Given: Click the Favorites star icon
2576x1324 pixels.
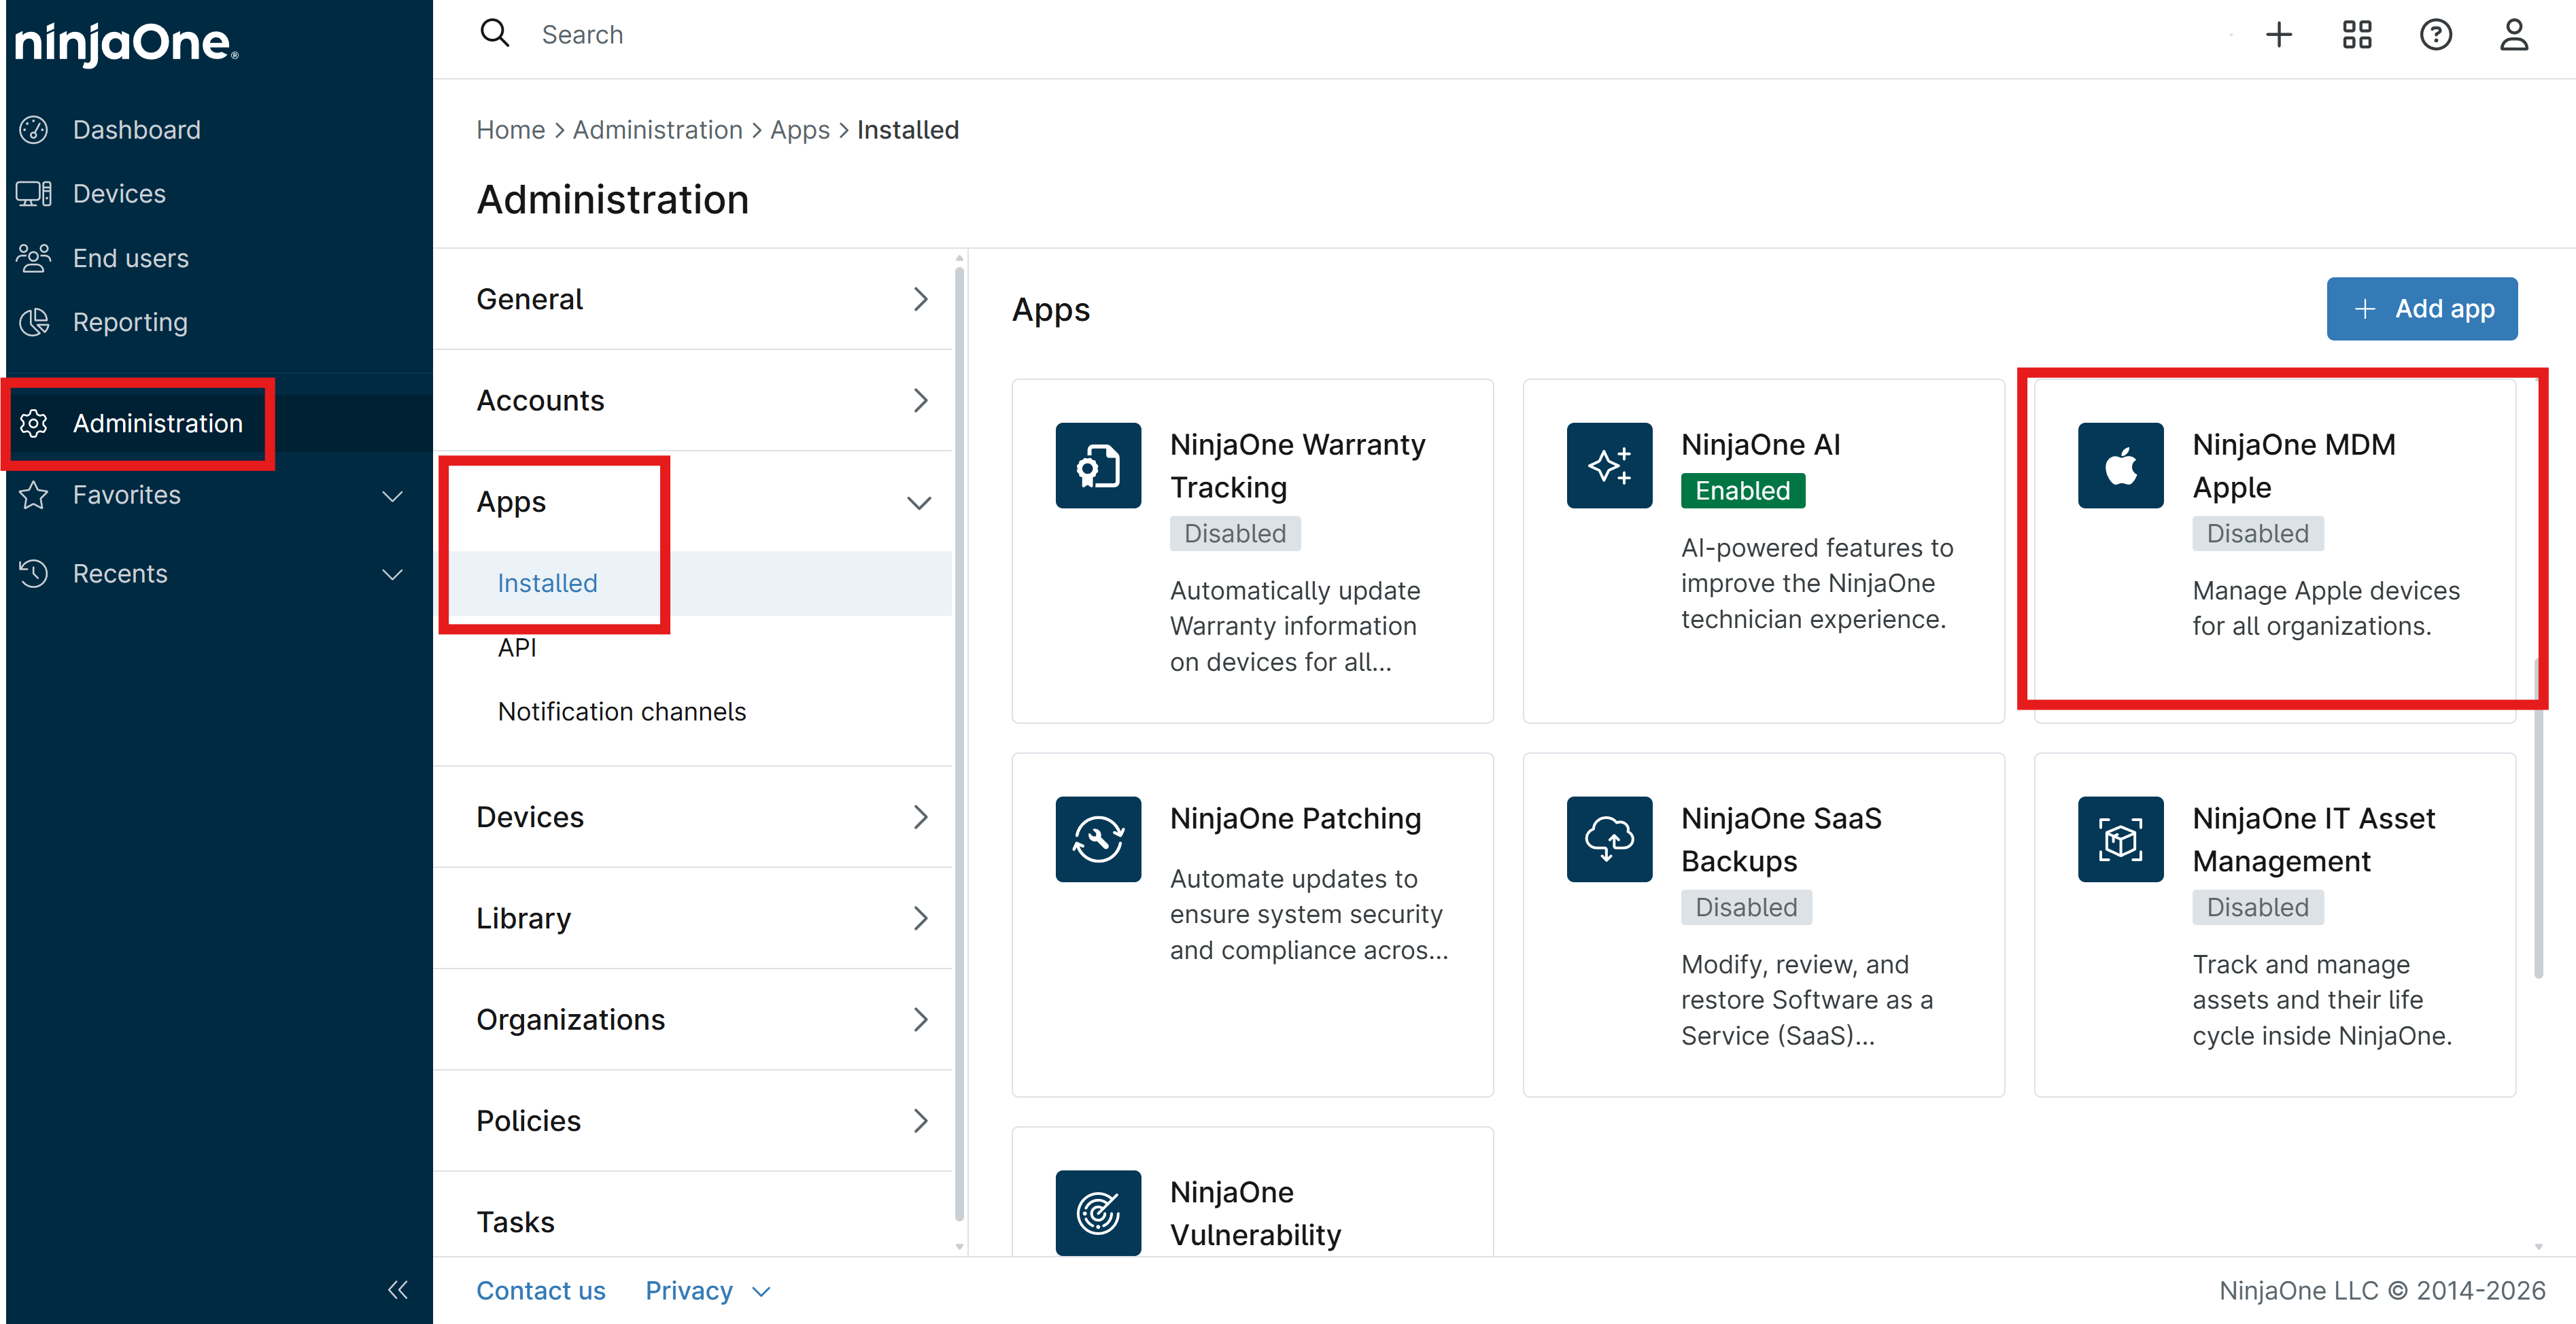Looking at the screenshot, I should click(34, 495).
